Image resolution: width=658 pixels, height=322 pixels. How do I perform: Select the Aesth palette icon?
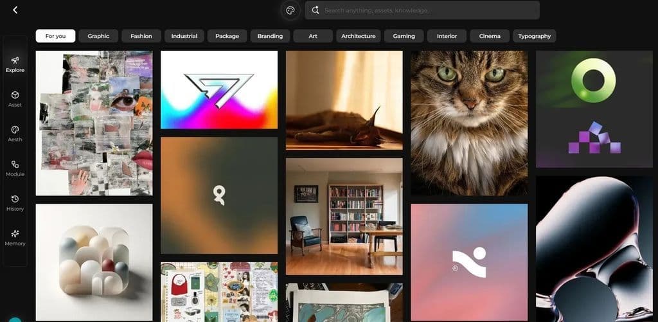15,130
